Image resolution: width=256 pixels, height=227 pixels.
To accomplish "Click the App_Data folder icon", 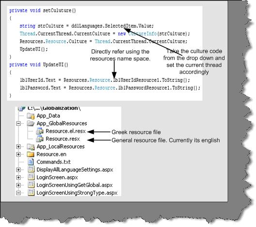I will (x=31, y=116).
